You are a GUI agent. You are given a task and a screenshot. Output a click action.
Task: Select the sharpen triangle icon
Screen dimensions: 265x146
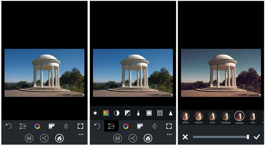[x=171, y=113]
